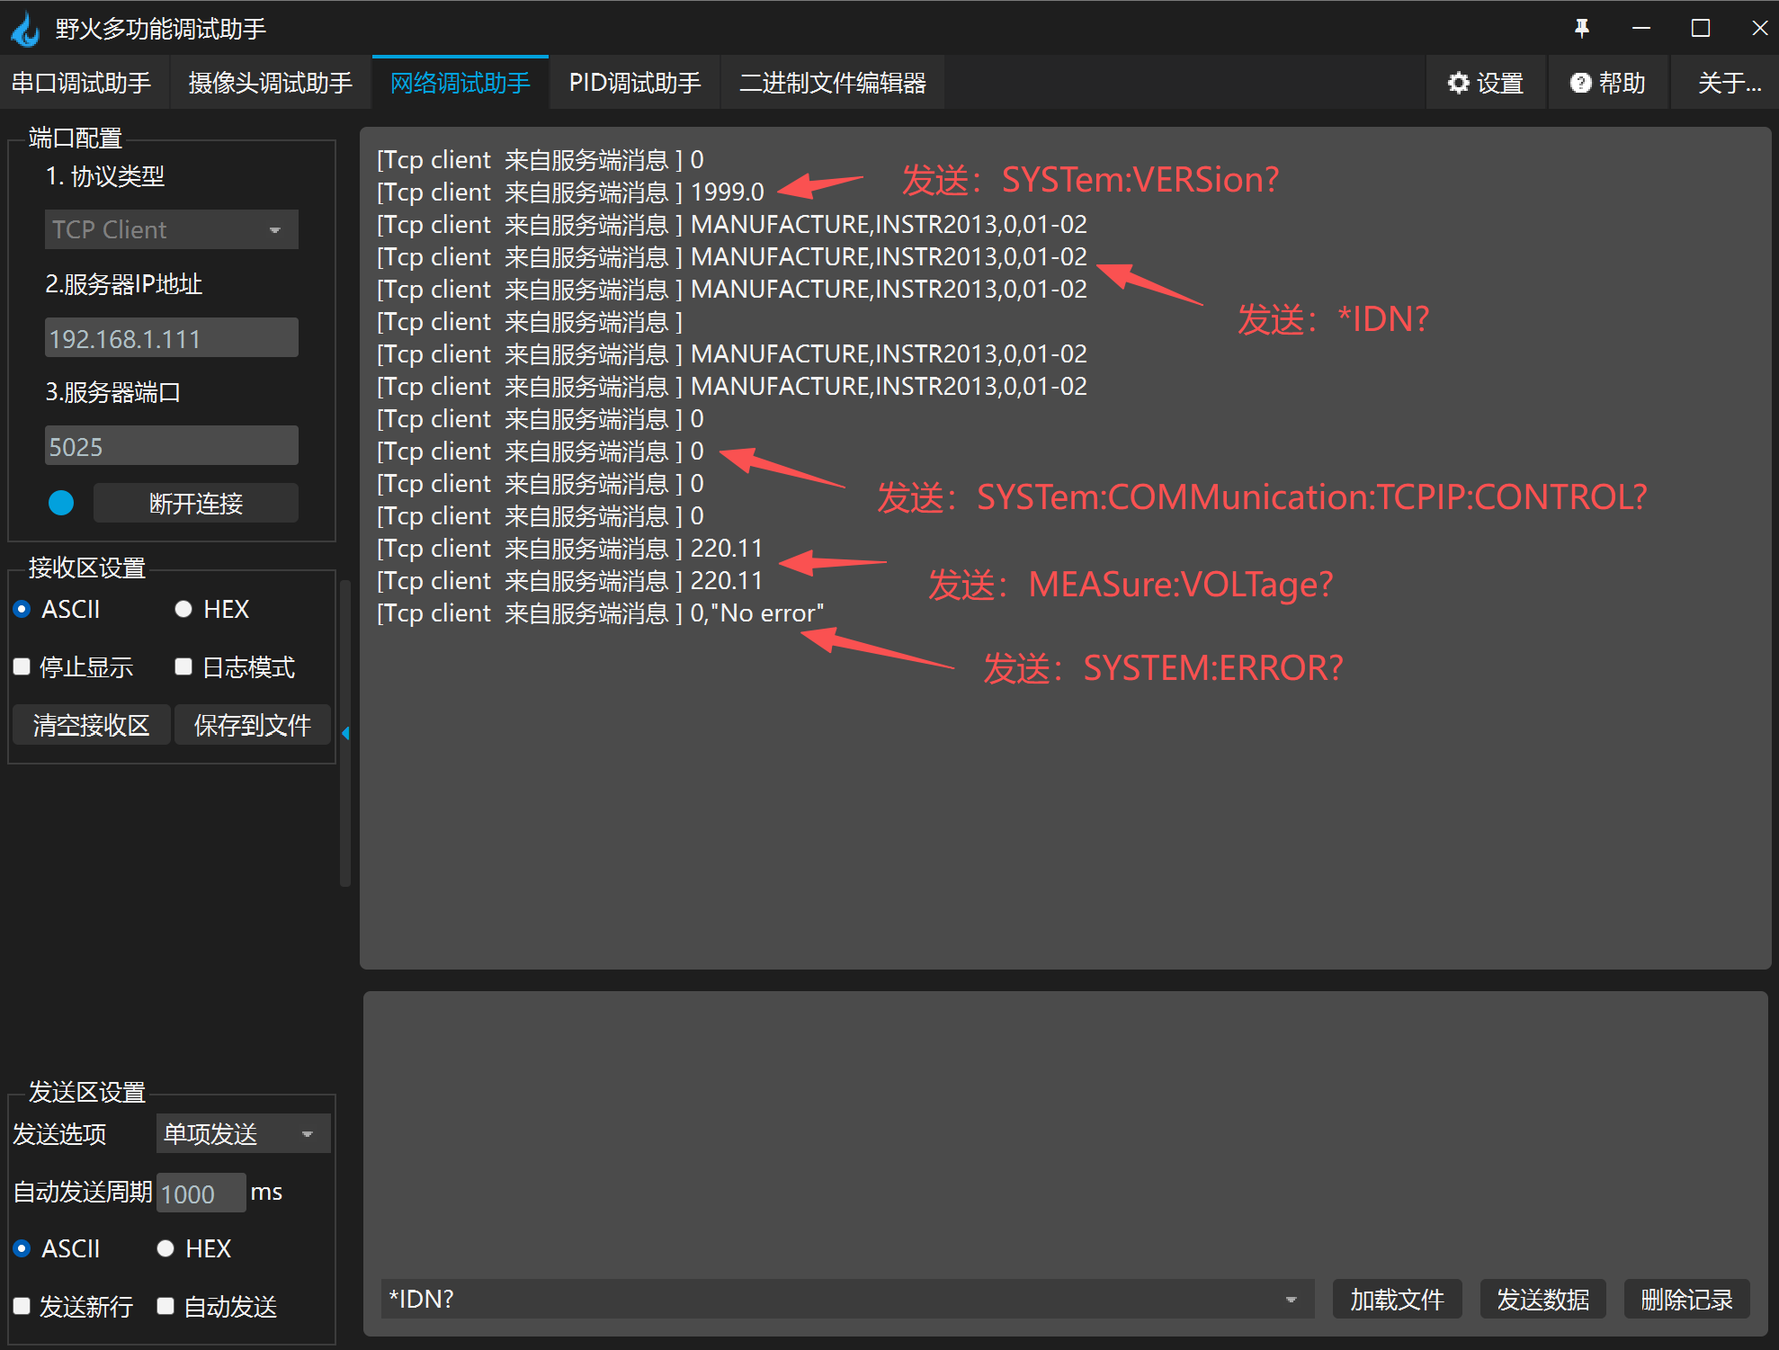The image size is (1779, 1350).
Task: Expand the *IDN? command history dropdown
Action: coord(1291,1299)
